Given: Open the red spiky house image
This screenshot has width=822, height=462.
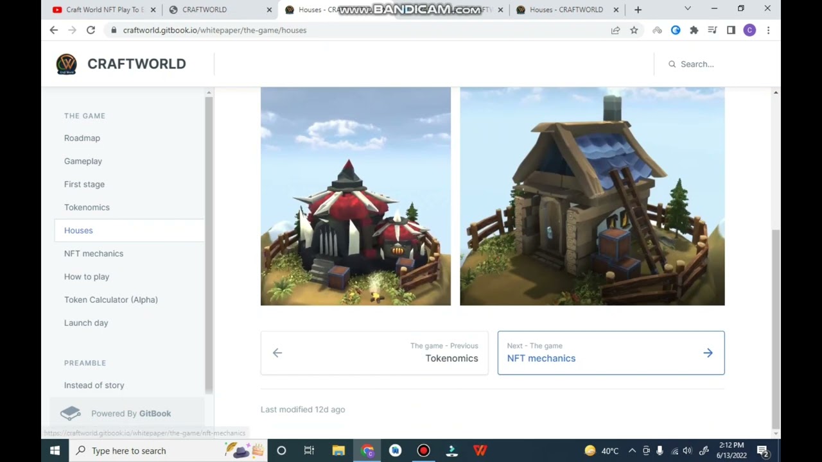Looking at the screenshot, I should coord(356,196).
